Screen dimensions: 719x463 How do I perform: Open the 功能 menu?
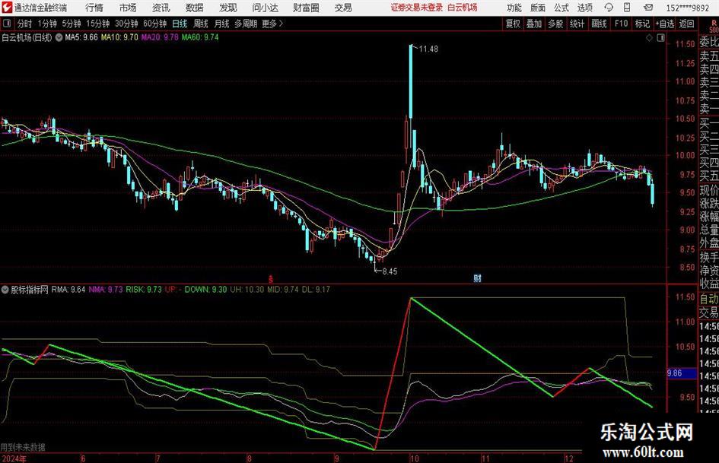pos(514,8)
